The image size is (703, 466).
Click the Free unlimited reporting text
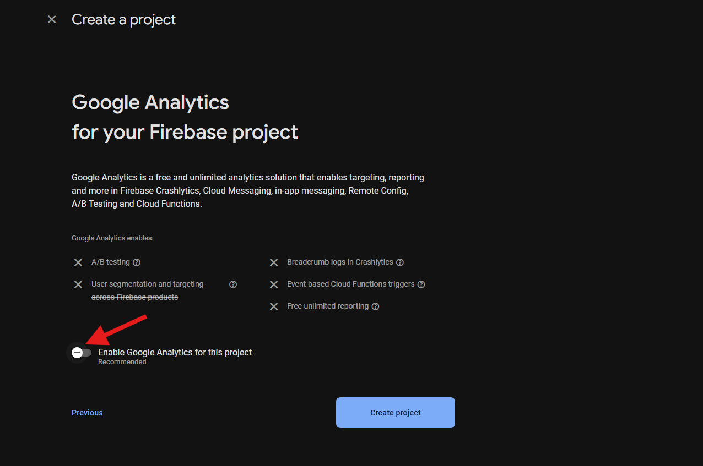click(x=328, y=306)
